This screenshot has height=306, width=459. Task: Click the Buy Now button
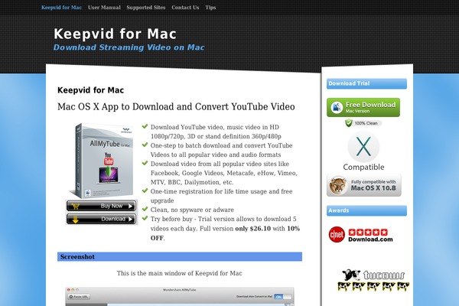[x=101, y=206]
